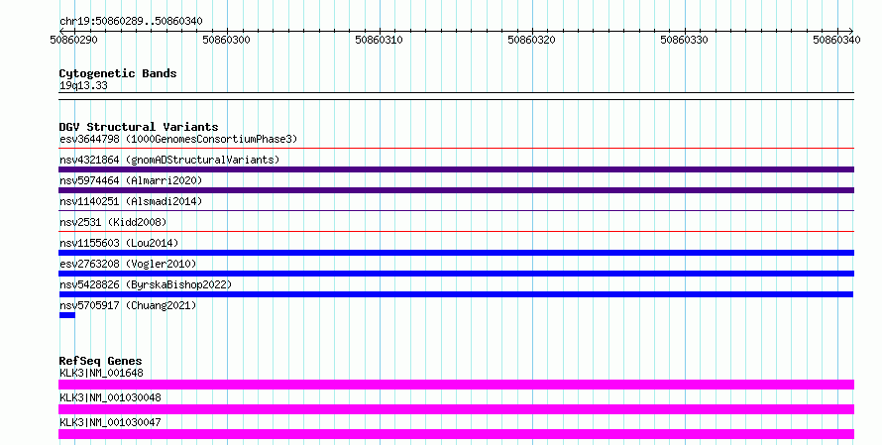
Task: Open the KLK3|NM_001648 gene label
Action: (x=101, y=373)
